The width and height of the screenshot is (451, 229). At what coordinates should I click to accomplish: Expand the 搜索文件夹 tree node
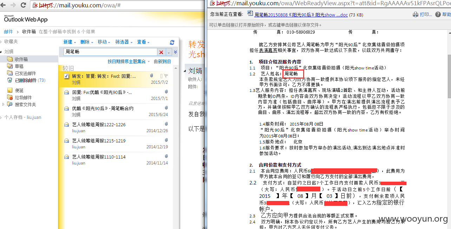point(3,105)
